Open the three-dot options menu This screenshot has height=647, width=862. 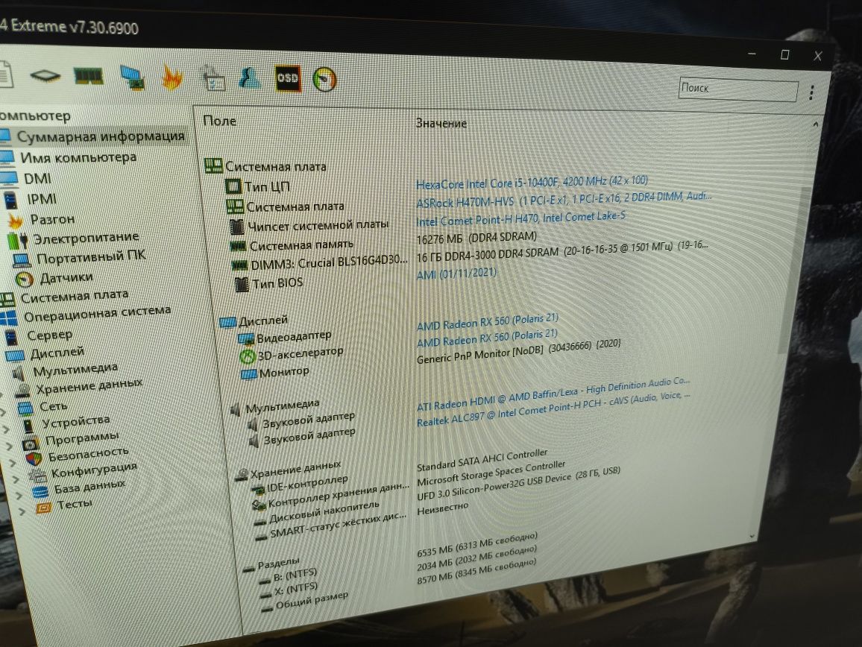point(811,92)
